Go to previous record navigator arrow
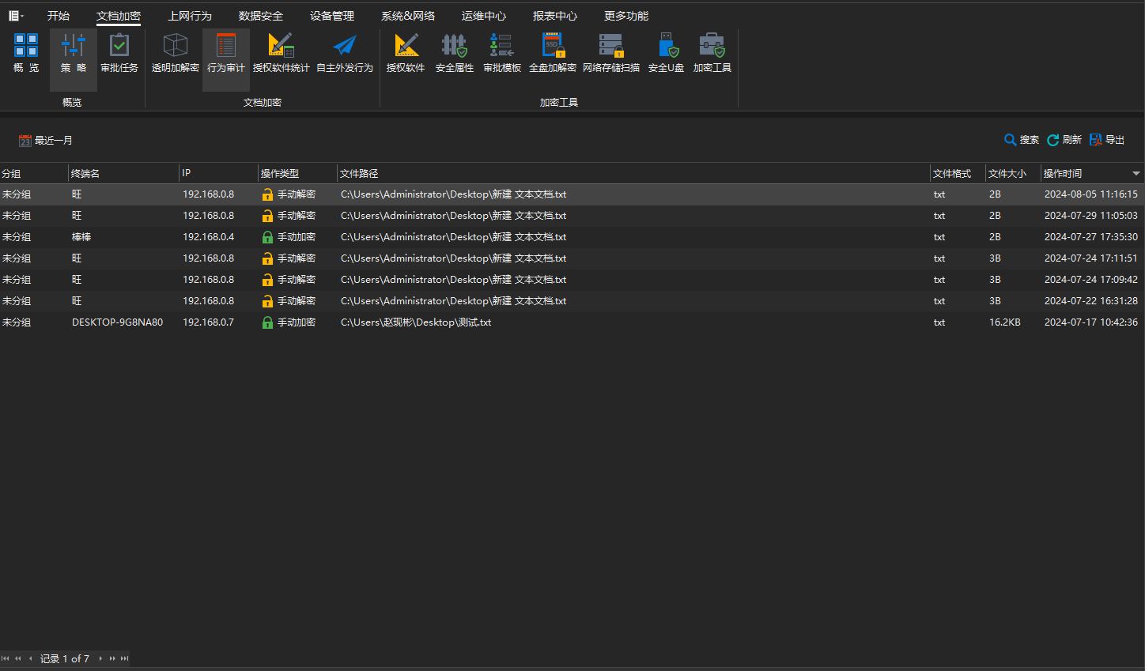 30,658
